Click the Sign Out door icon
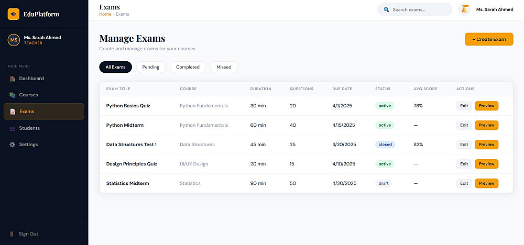 pyautogui.click(x=12, y=234)
